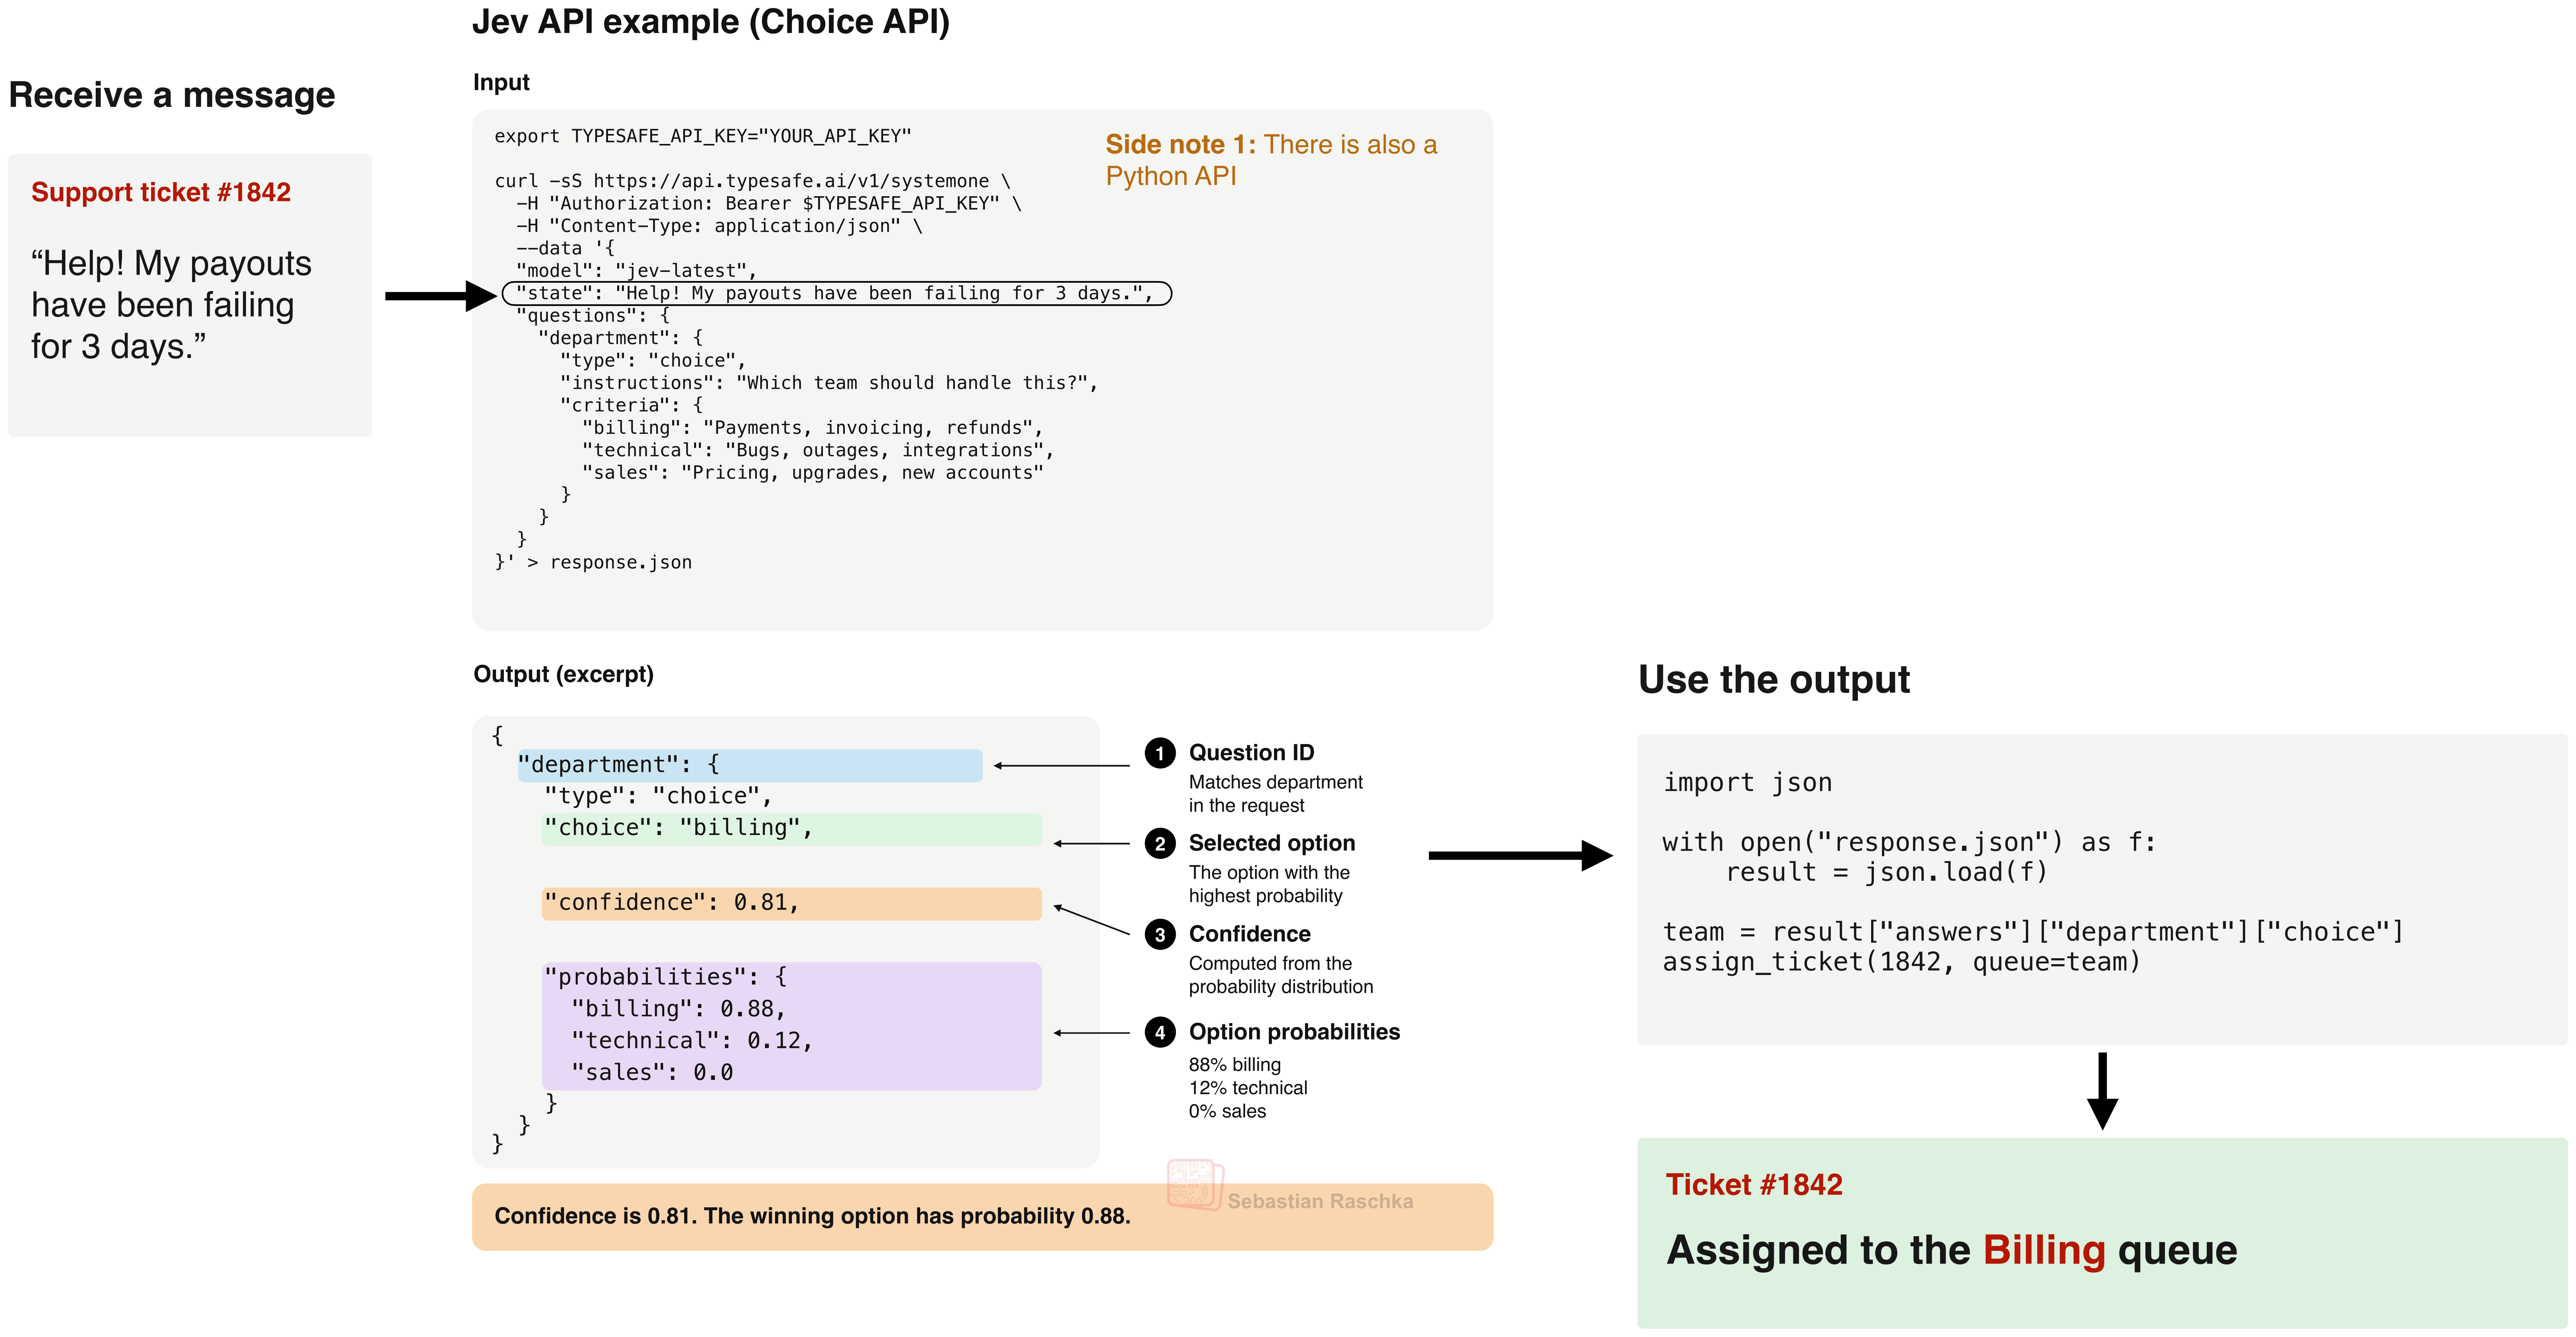Click the circled "state" line in curl input
This screenshot has height=1337, width=2576.
point(836,293)
